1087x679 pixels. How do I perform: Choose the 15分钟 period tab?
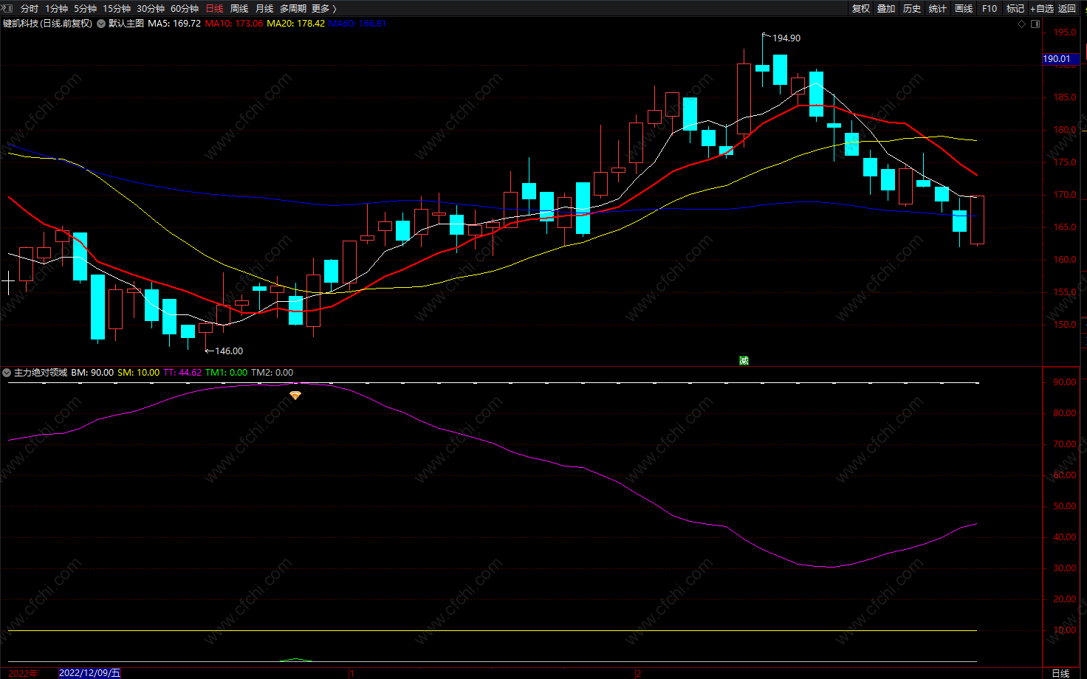[117, 9]
